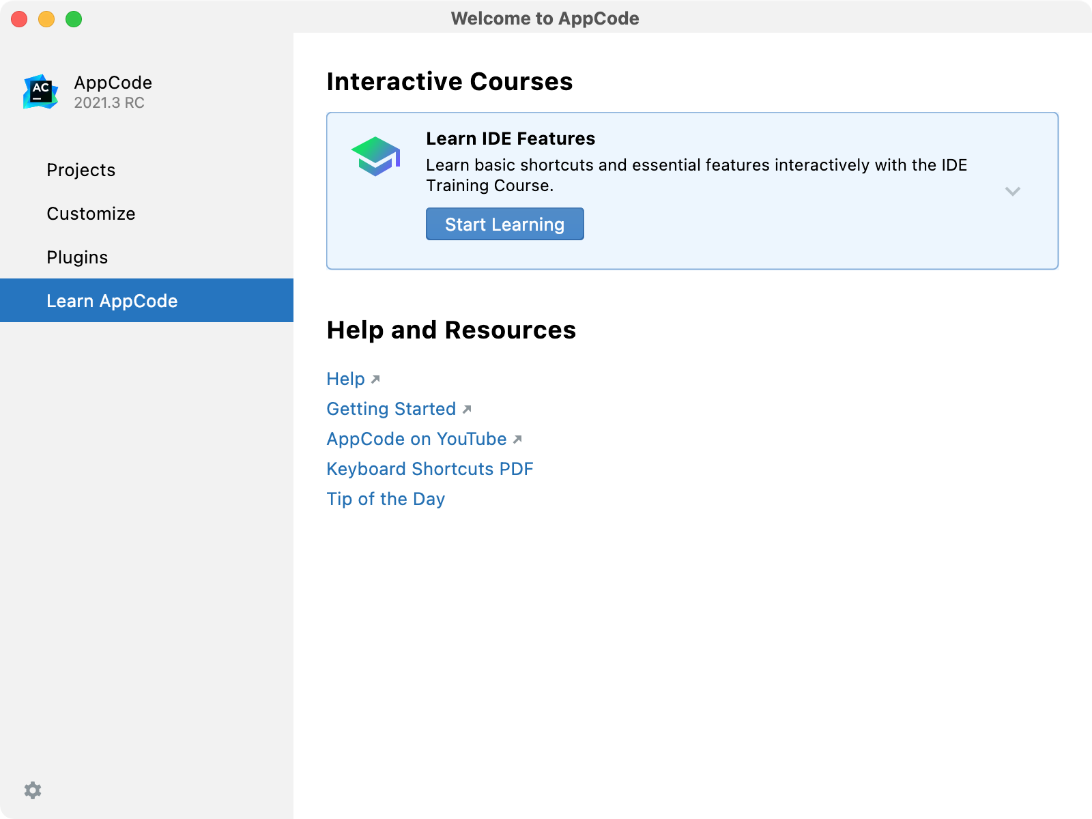This screenshot has height=819, width=1092.
Task: Click the external arrow beside Help
Action: pos(375,379)
